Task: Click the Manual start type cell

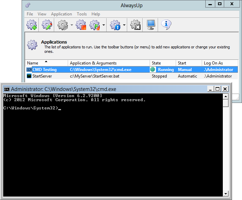Action: pyautogui.click(x=185, y=70)
